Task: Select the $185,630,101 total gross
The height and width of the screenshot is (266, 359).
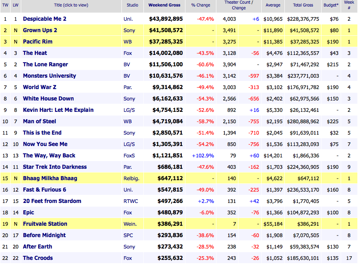Action: 303,258
